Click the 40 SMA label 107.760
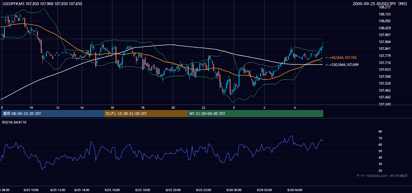The width and height of the screenshot is (412, 193). pyautogui.click(x=341, y=58)
